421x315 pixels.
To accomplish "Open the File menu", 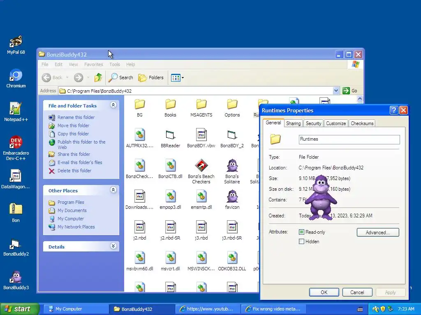I will tap(45, 64).
